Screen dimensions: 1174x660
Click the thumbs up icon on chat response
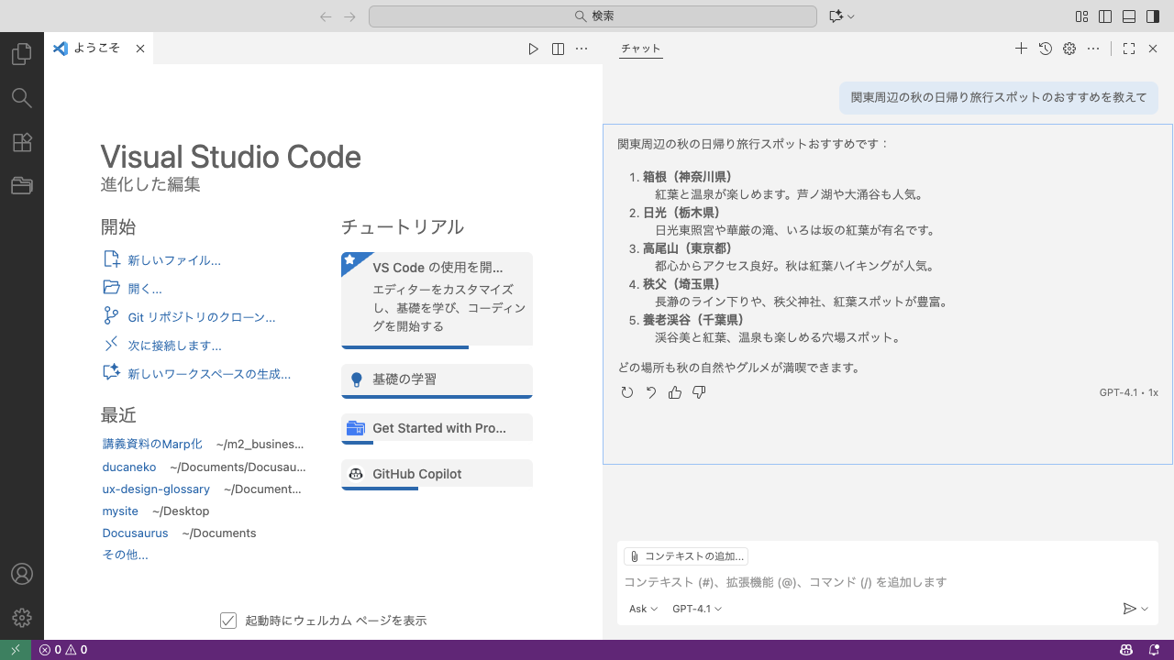tap(675, 392)
